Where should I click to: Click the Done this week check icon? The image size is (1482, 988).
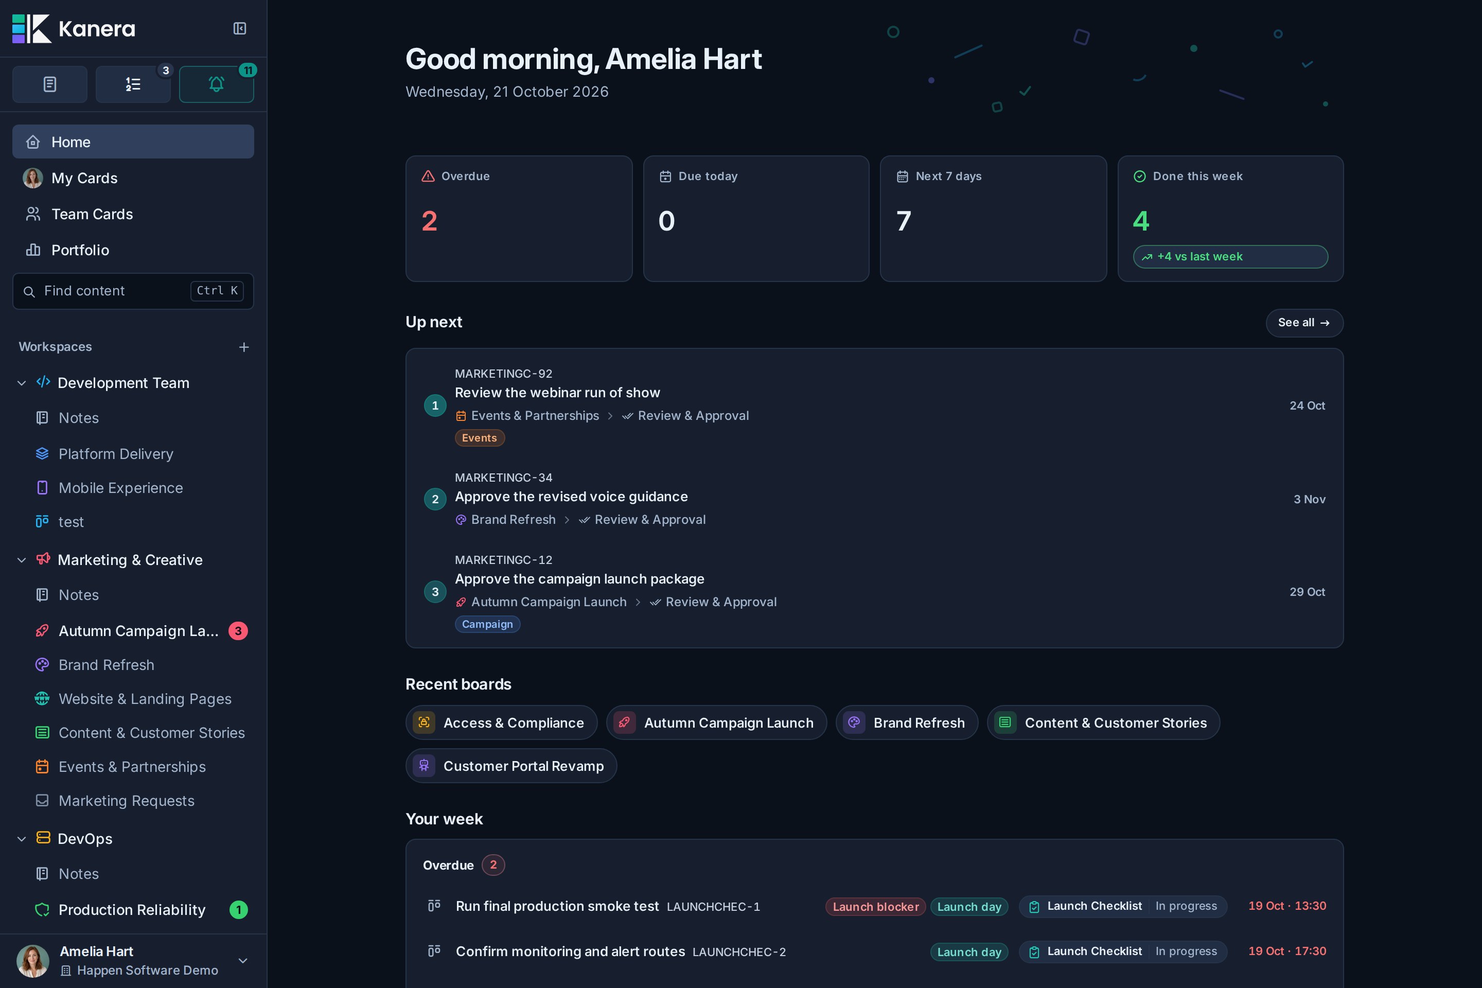pyautogui.click(x=1139, y=177)
